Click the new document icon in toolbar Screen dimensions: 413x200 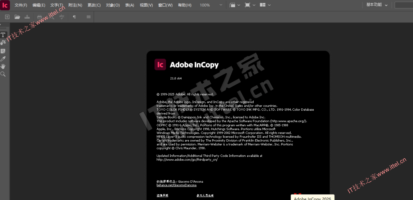7,17
